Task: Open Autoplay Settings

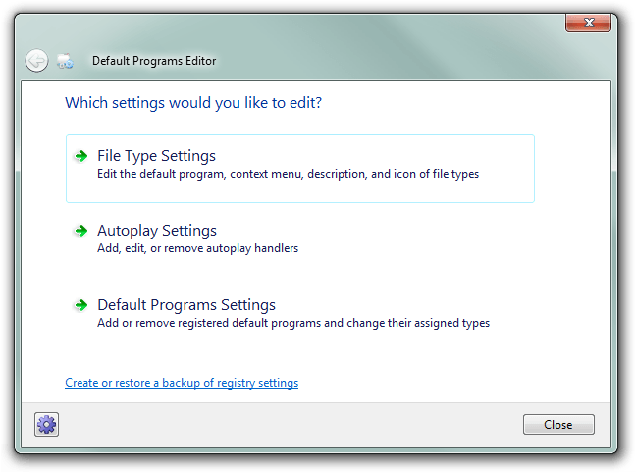Action: (x=157, y=231)
